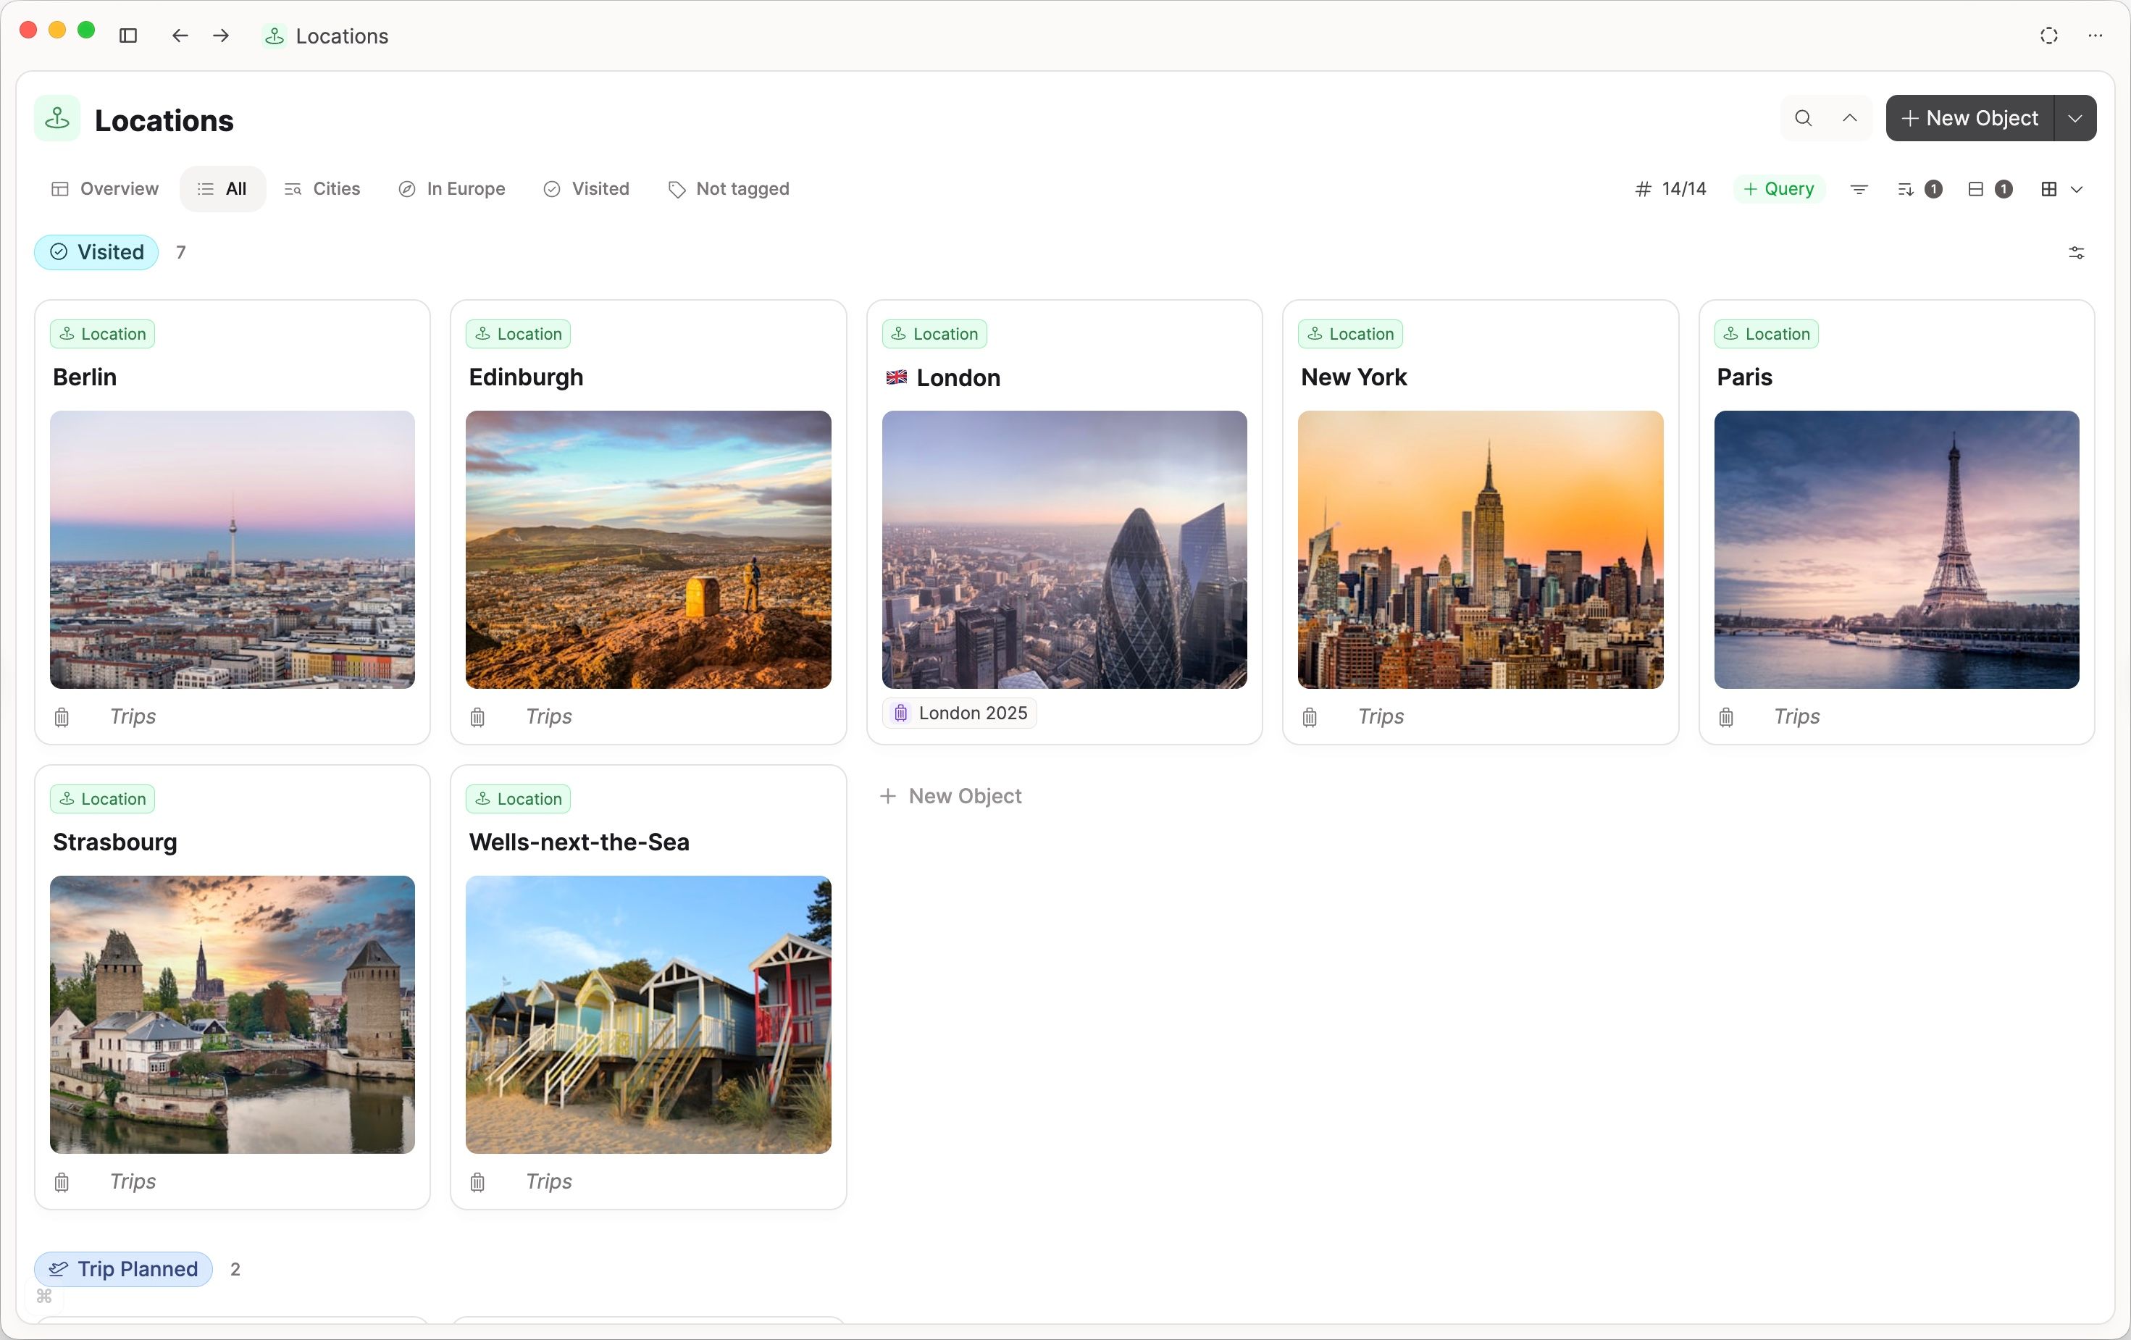Click the grid layout view icon
Image resolution: width=2131 pixels, height=1340 pixels.
2048,188
